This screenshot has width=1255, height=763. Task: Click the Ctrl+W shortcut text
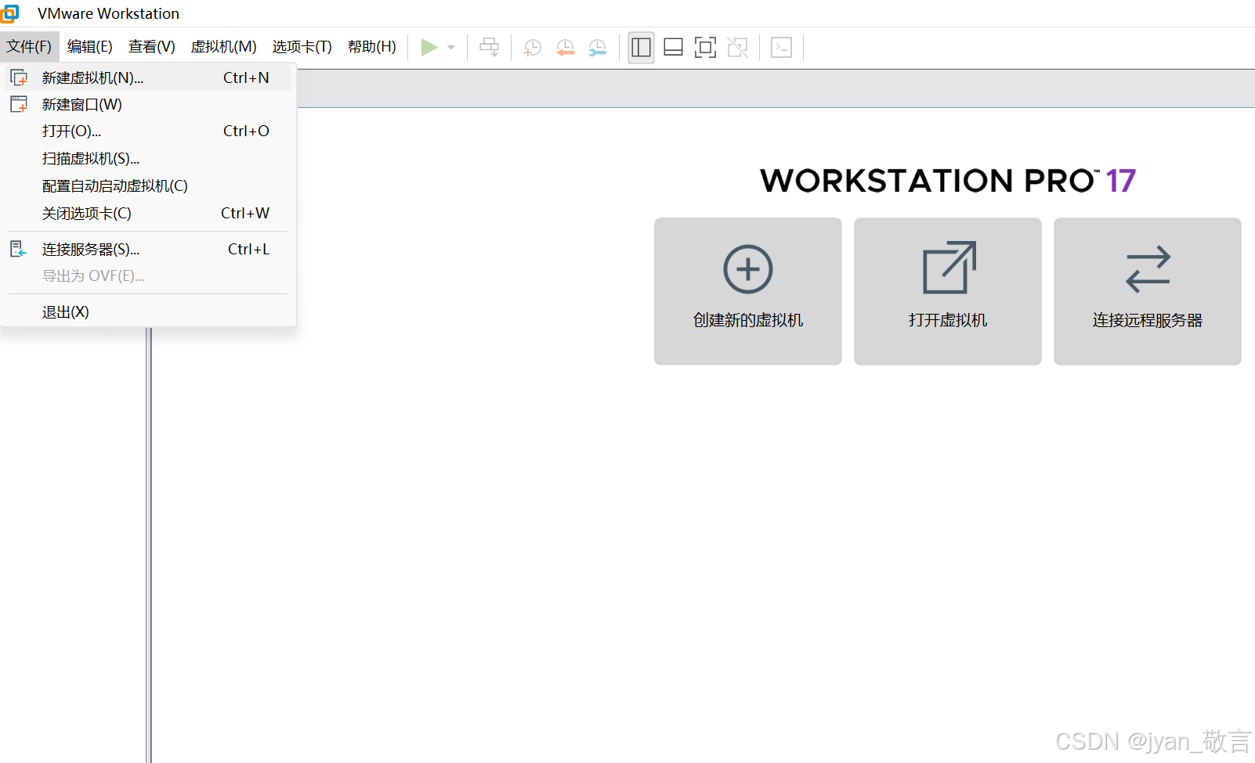245,213
